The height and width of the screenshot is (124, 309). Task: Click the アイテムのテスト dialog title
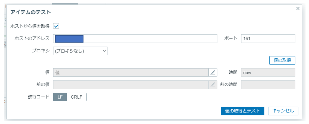pyautogui.click(x=30, y=12)
